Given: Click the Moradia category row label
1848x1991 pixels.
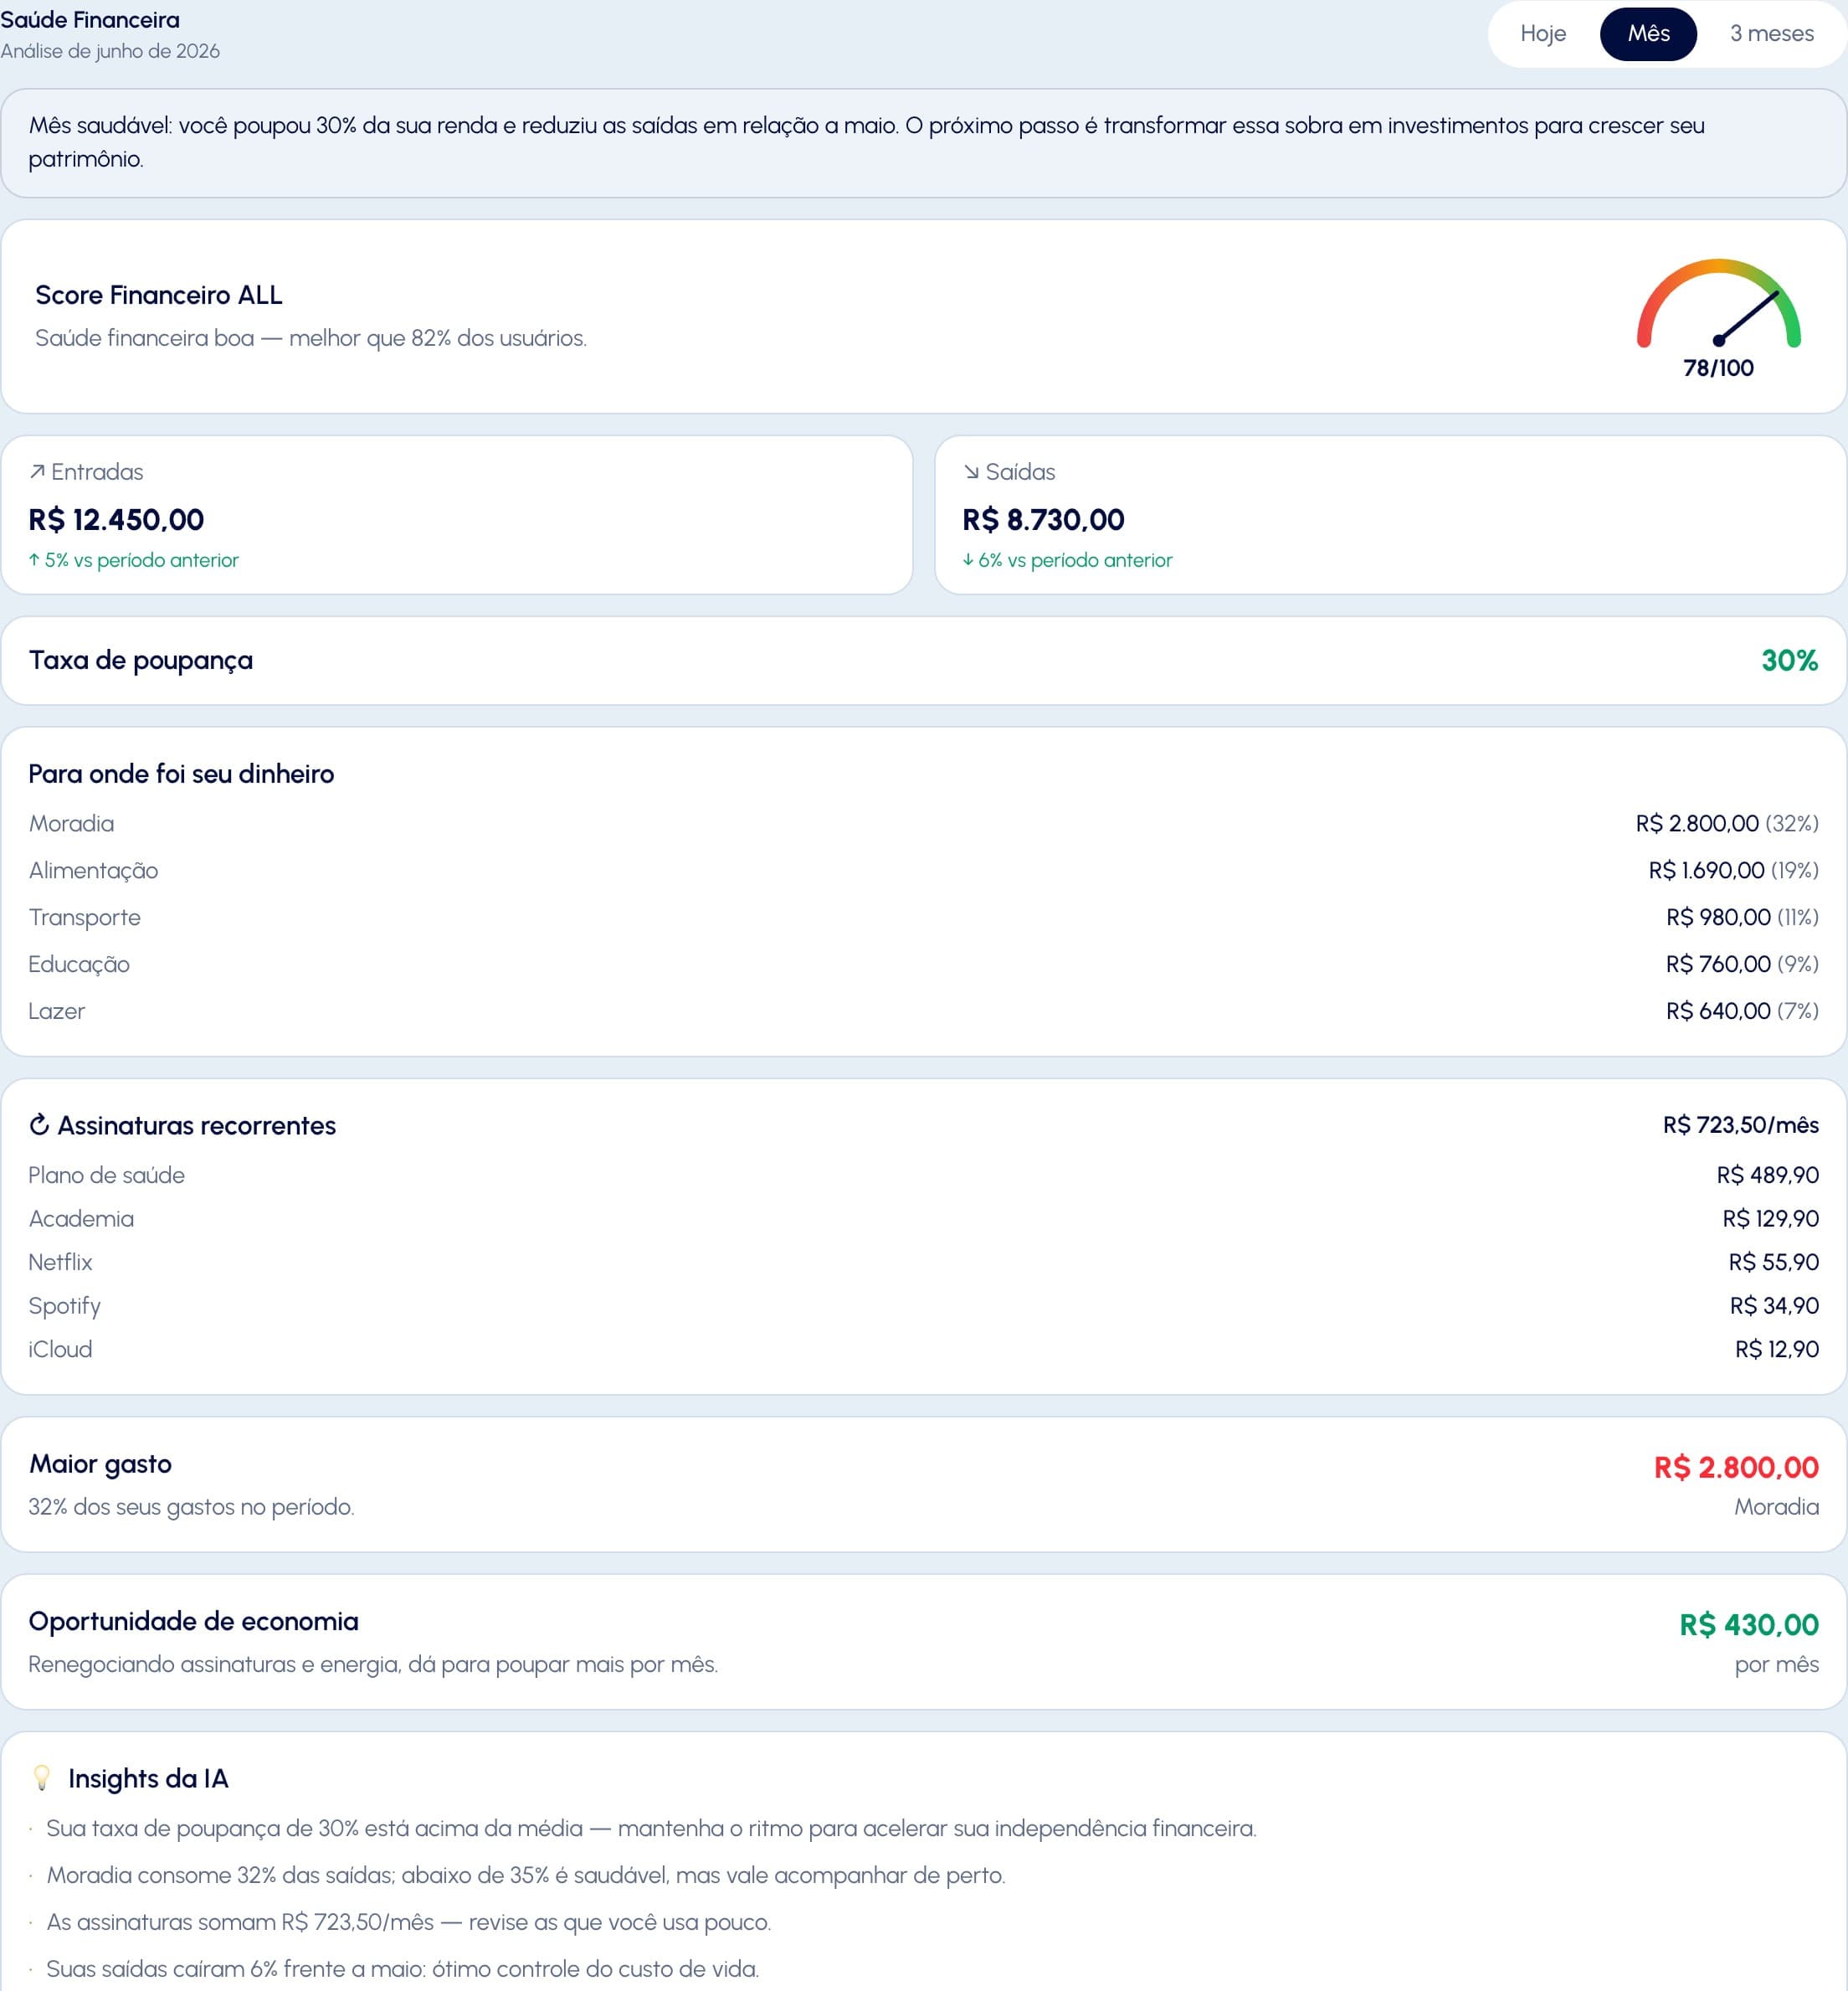Looking at the screenshot, I should pyautogui.click(x=71, y=823).
